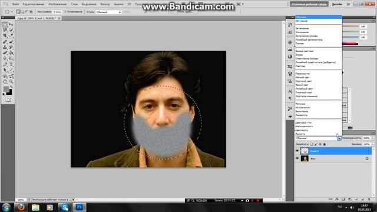This screenshot has height=212, width=377.
Task: Select the Pen tool
Action: 5,64
